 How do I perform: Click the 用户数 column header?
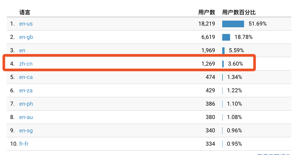[207, 12]
